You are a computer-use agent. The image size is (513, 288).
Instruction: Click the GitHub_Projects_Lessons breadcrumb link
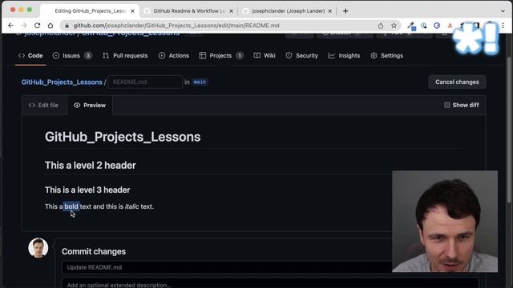62,82
